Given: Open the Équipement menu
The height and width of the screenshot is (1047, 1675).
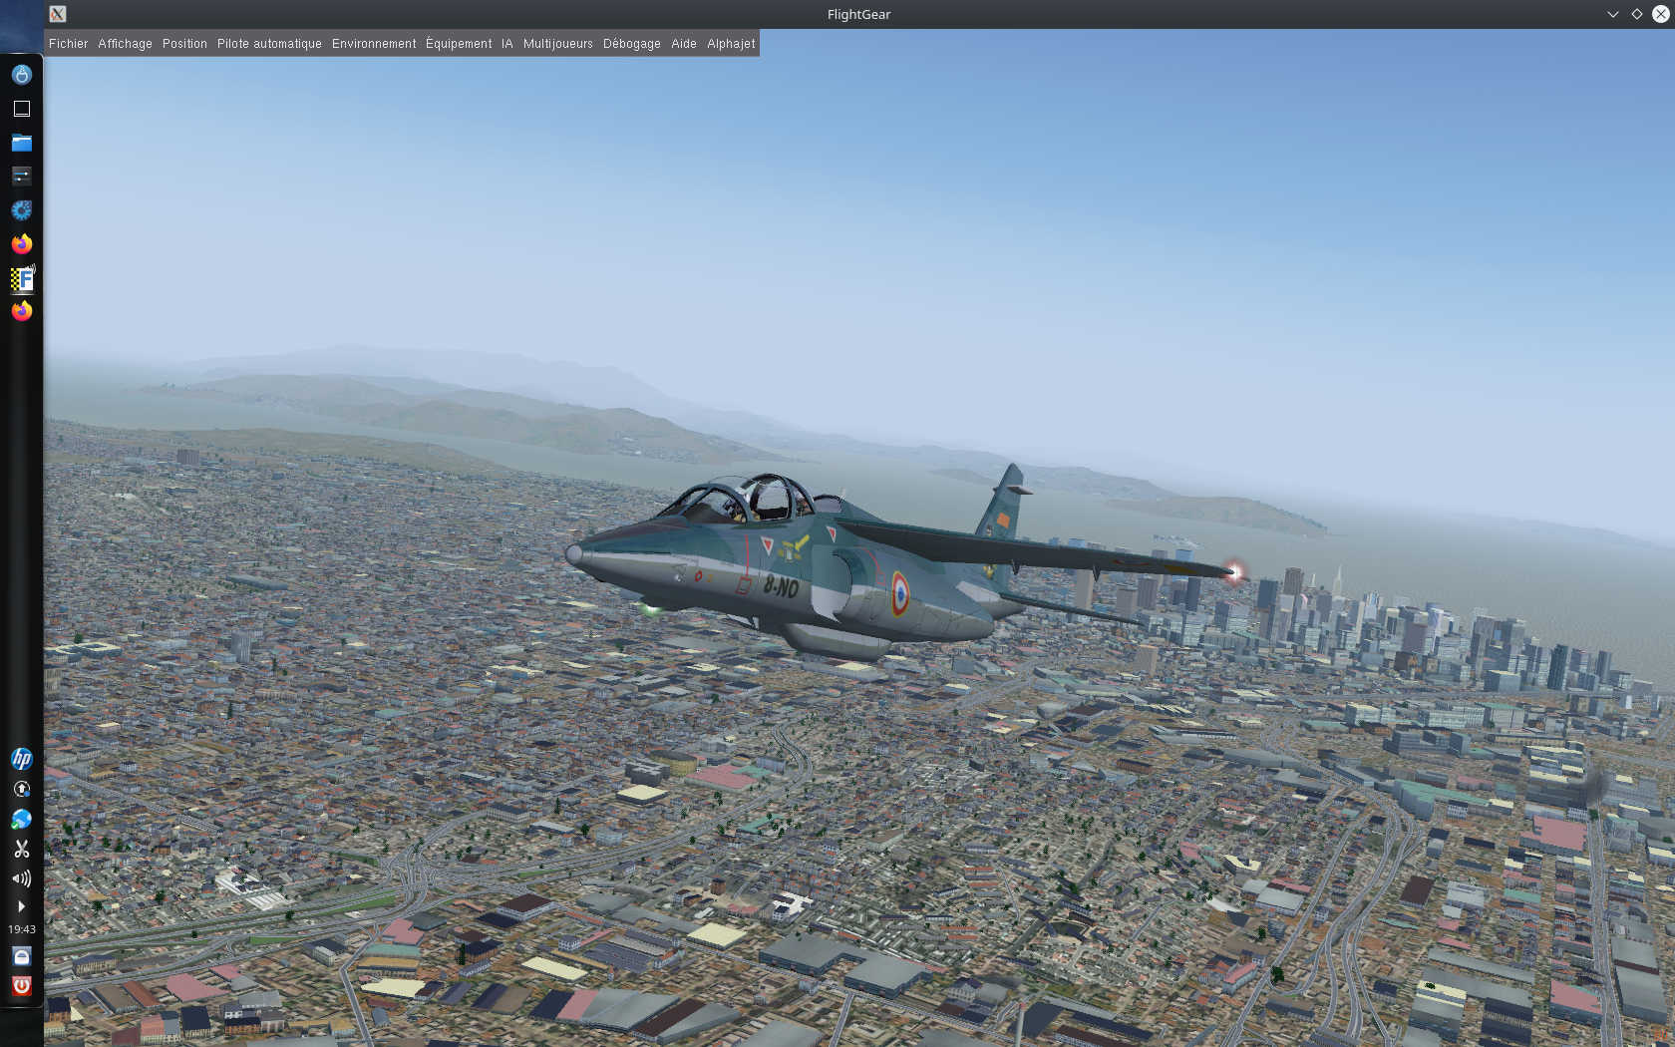Looking at the screenshot, I should pyautogui.click(x=459, y=44).
